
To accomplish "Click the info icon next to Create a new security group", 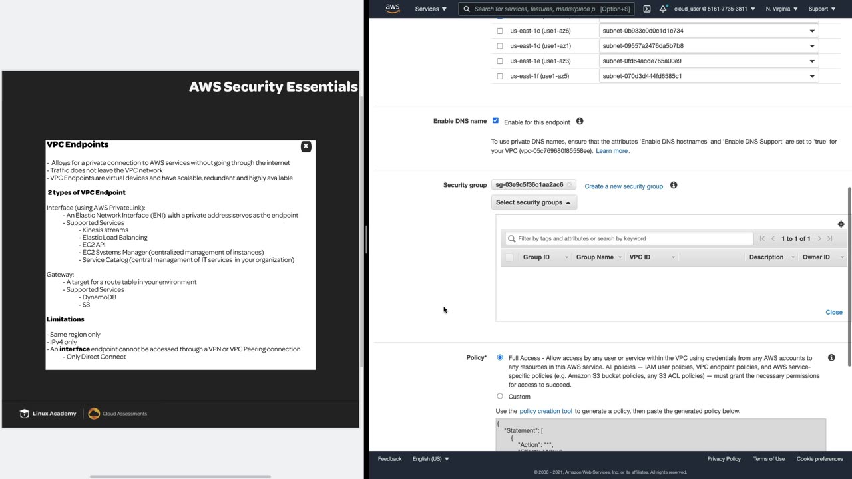I will pos(674,185).
